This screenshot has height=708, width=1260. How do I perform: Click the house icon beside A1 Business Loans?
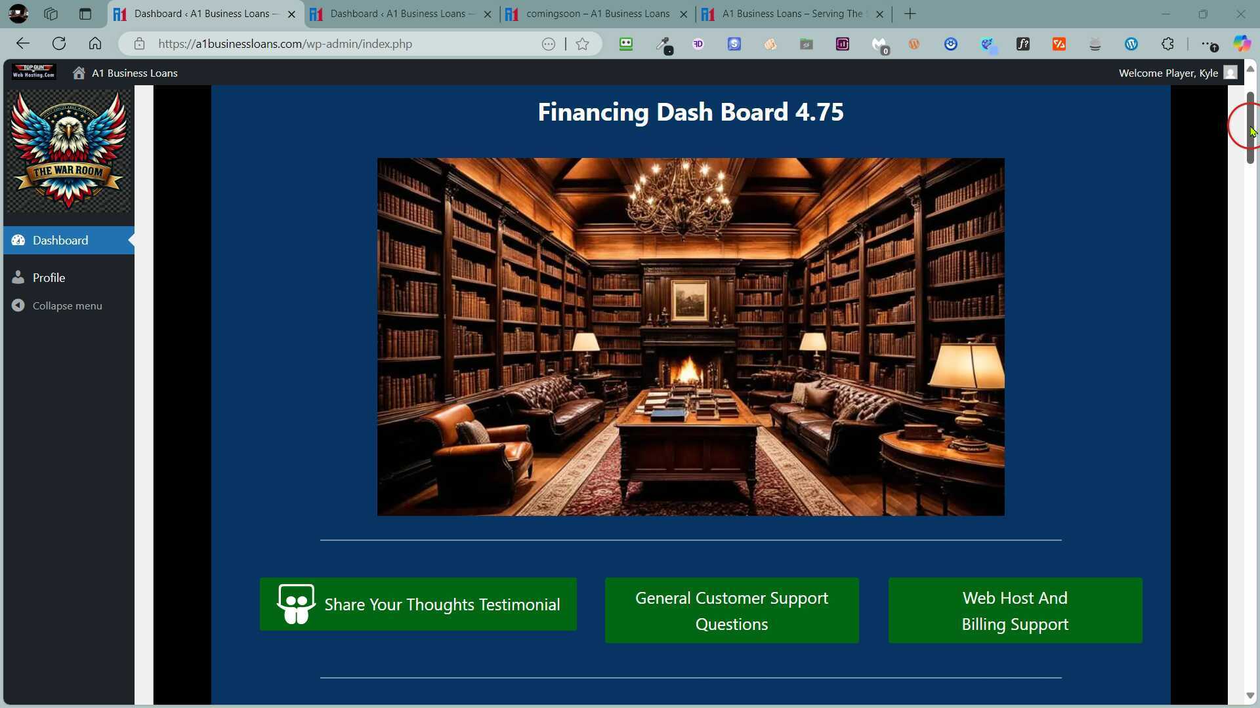click(x=79, y=73)
